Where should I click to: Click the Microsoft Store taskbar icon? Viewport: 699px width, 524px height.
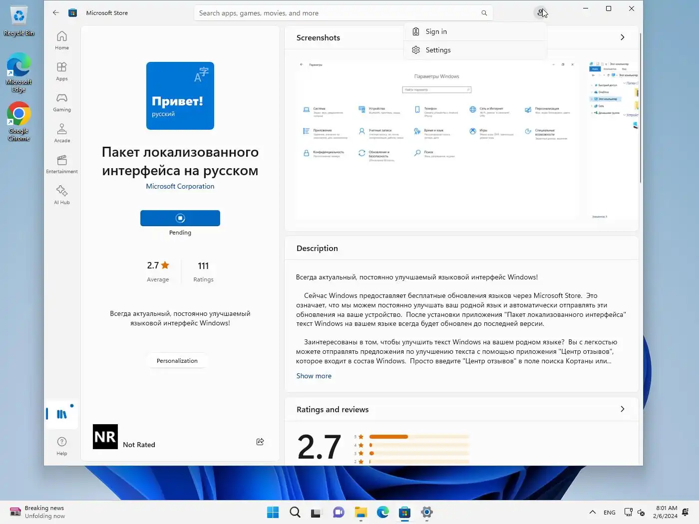(405, 513)
